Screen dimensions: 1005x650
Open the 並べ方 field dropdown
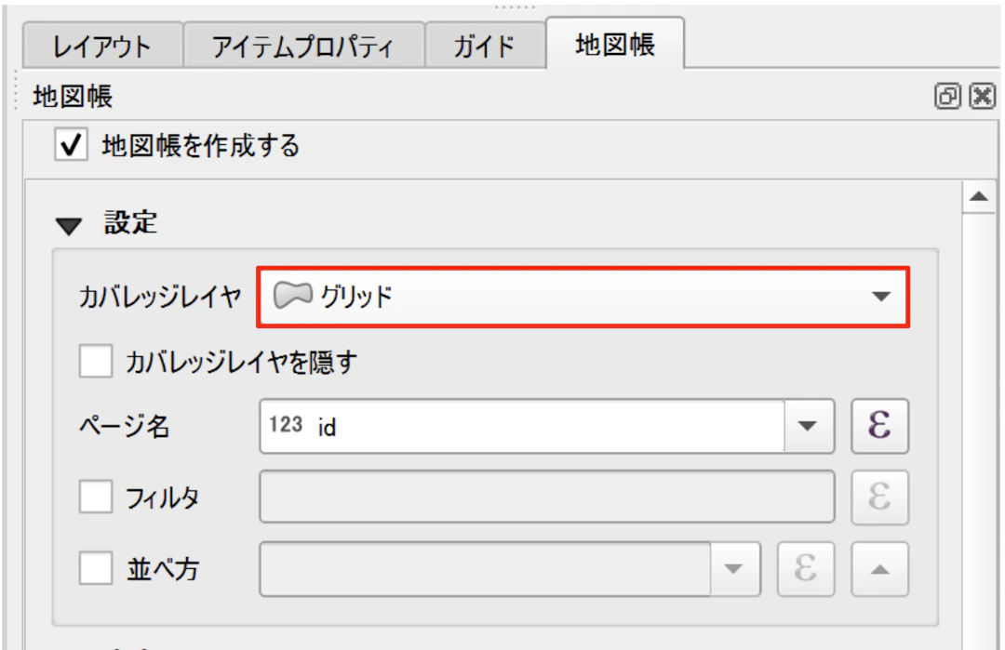click(x=735, y=569)
